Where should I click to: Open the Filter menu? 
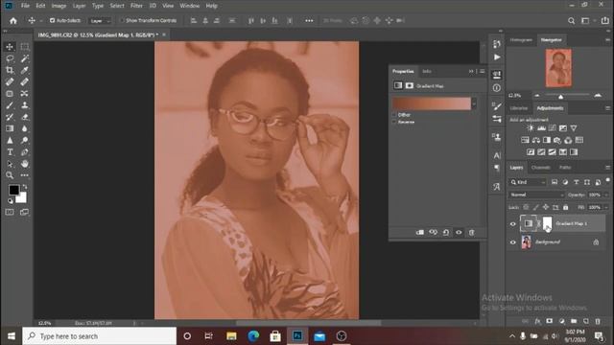pyautogui.click(x=136, y=6)
